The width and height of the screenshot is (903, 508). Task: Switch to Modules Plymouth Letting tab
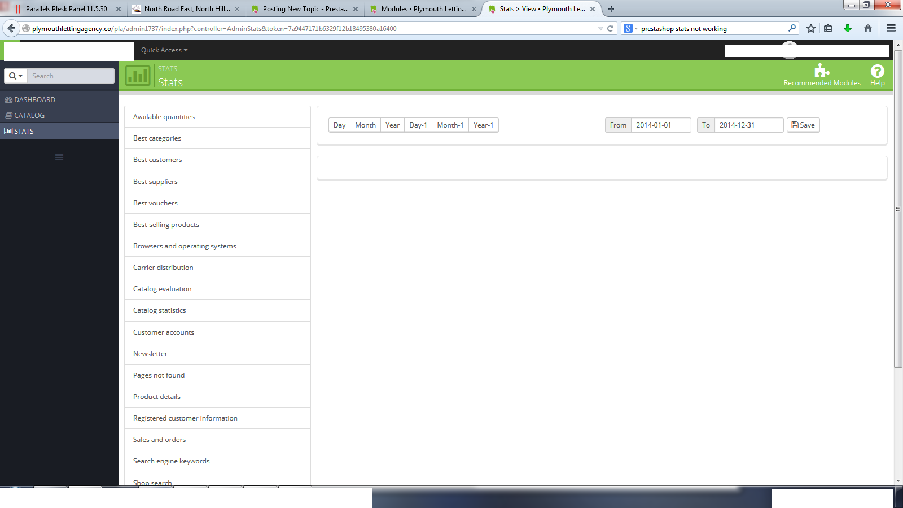point(423,9)
